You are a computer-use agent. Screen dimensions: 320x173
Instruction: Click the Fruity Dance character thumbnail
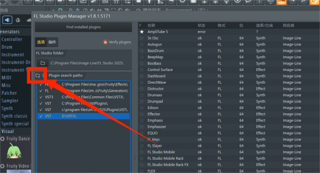click(x=14, y=151)
